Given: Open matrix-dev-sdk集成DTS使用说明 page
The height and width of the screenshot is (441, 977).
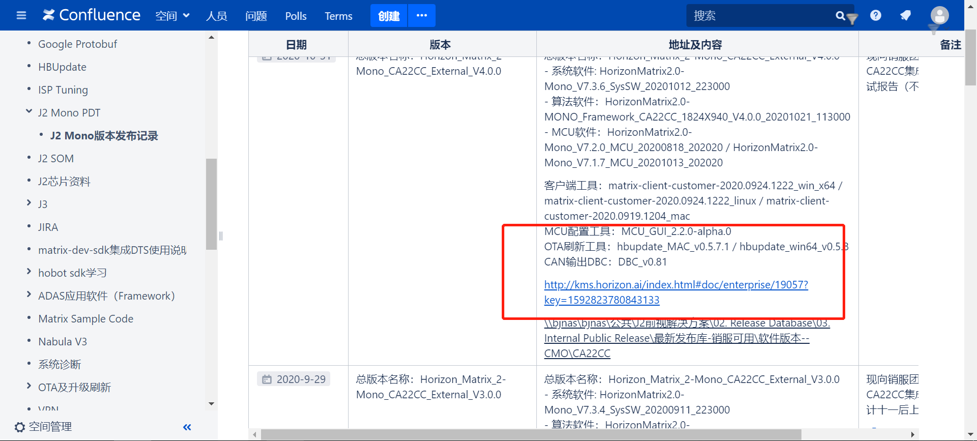Looking at the screenshot, I should pyautogui.click(x=112, y=250).
